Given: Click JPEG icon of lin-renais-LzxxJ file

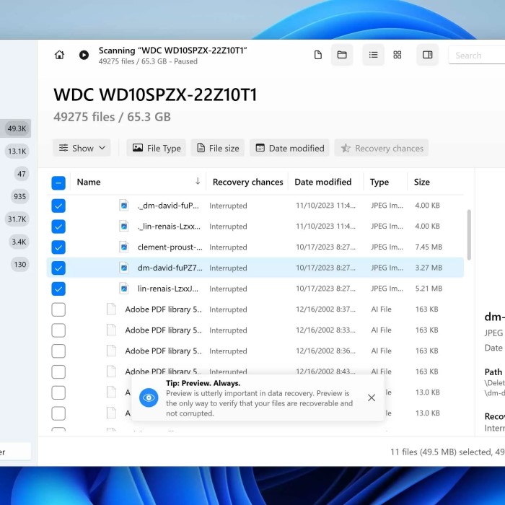Looking at the screenshot, I should click(124, 289).
